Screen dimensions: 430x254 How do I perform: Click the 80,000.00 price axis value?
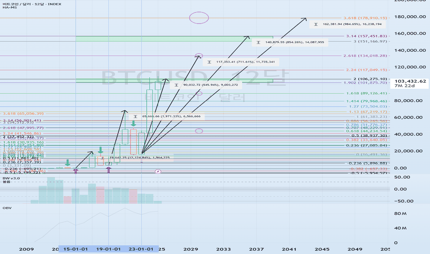(408, 101)
